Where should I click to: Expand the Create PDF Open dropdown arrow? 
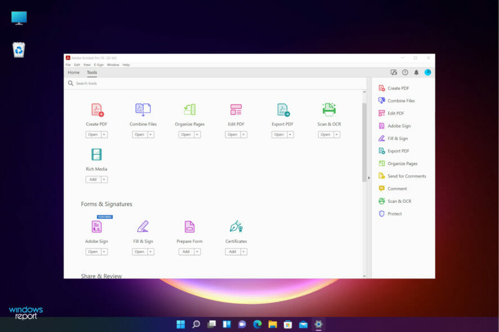pyautogui.click(x=104, y=134)
